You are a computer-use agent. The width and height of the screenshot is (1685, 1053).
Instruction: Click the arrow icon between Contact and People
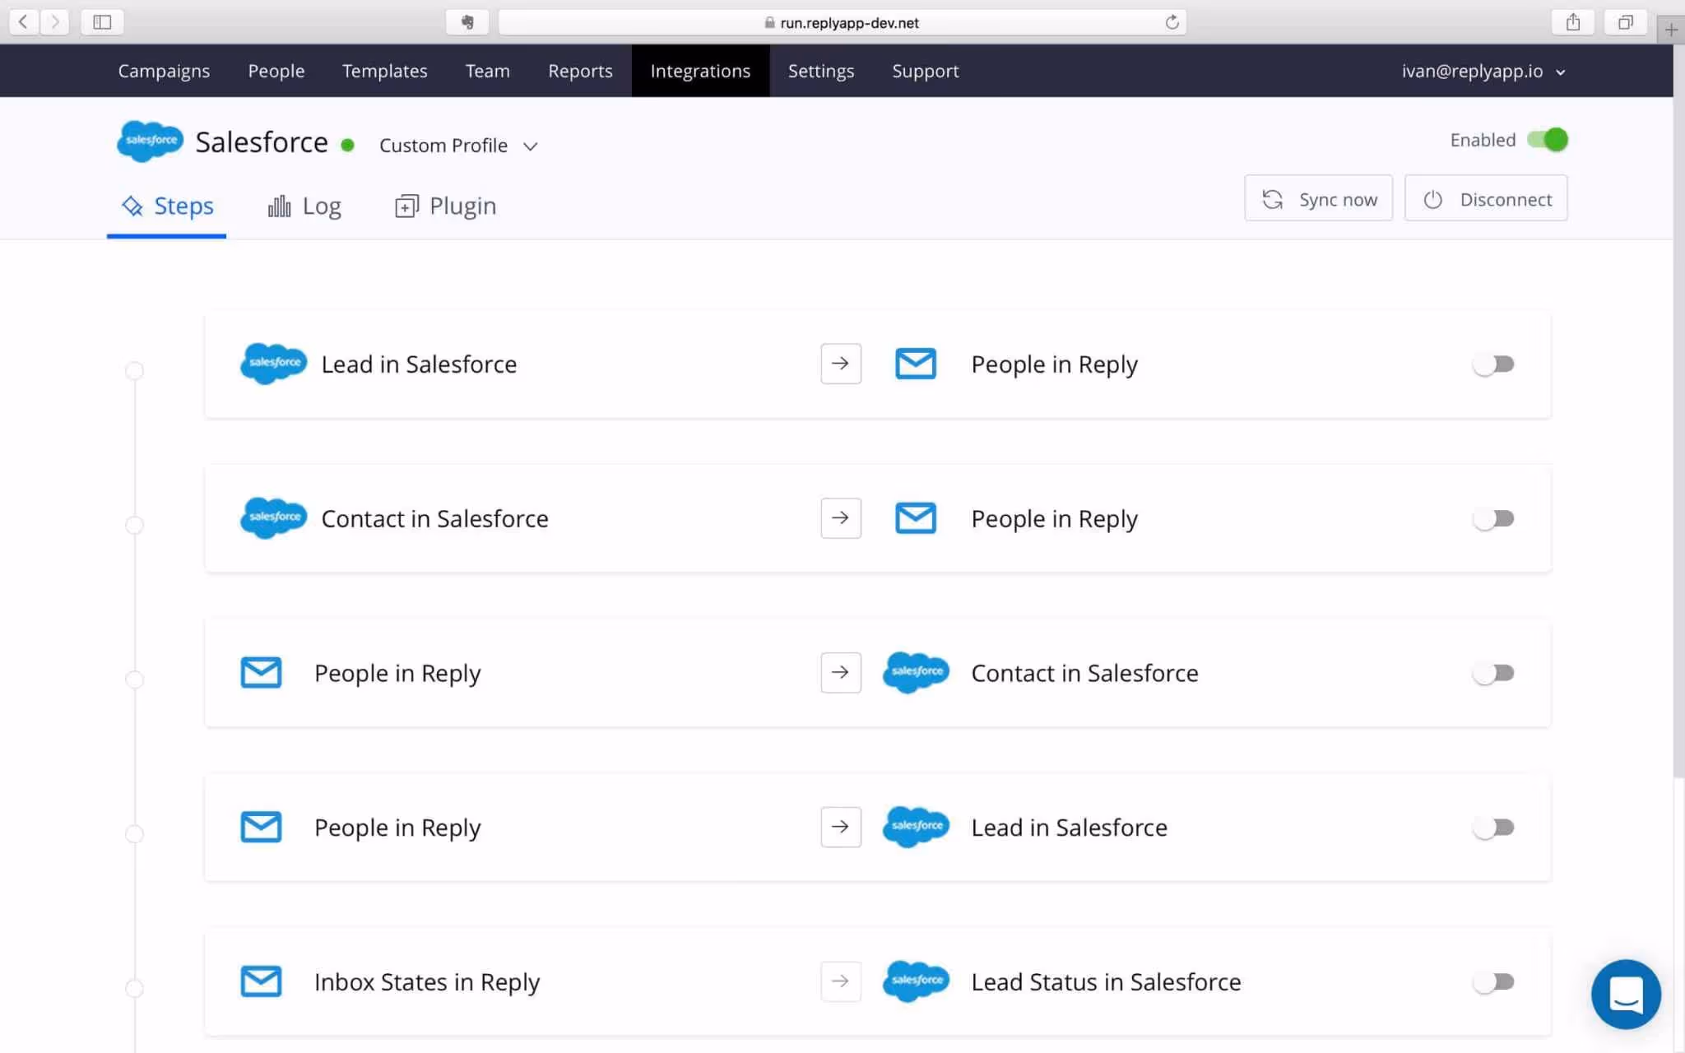pyautogui.click(x=840, y=517)
